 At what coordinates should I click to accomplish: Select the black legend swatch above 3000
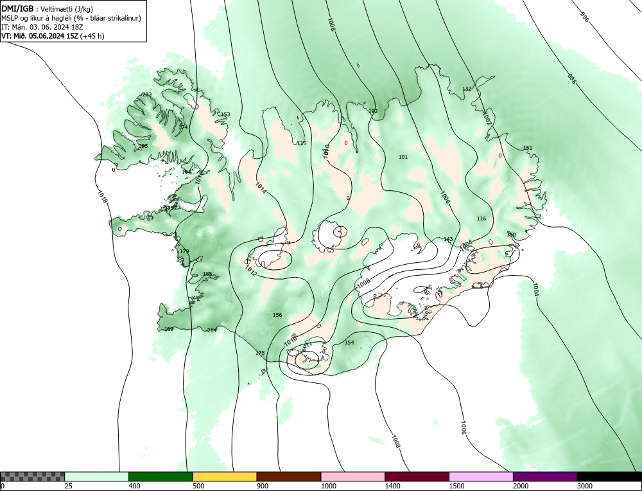609,477
